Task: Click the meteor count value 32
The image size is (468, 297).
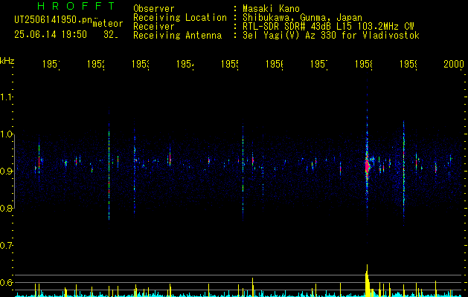Action: tap(110, 35)
